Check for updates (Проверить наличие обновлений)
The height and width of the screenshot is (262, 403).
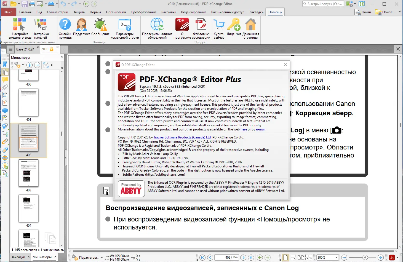[x=157, y=28]
